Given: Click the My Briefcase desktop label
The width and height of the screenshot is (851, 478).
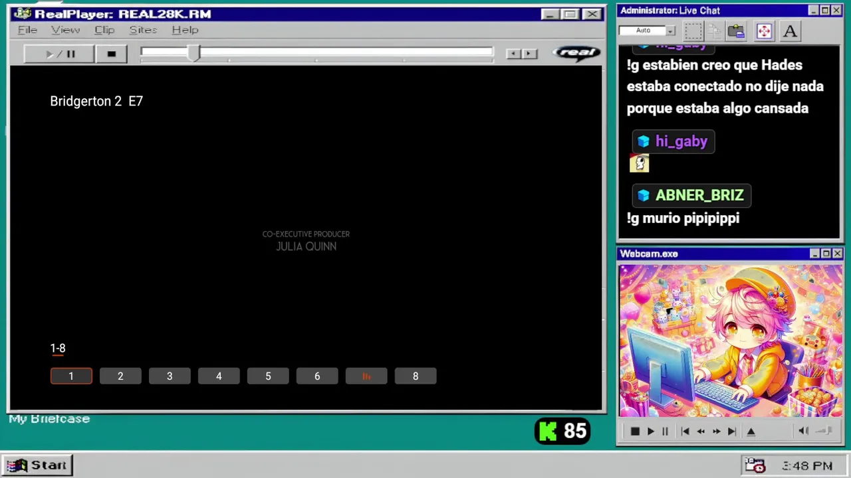Looking at the screenshot, I should coord(49,419).
